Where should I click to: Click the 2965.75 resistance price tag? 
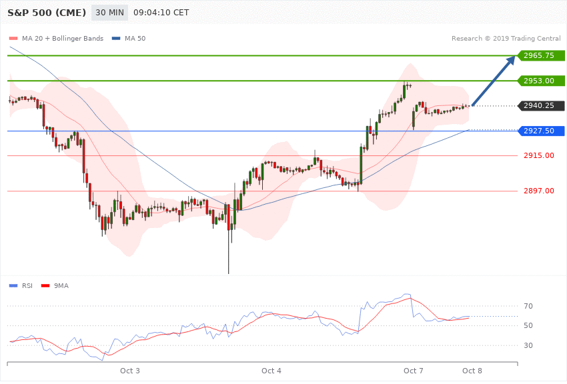(x=541, y=55)
